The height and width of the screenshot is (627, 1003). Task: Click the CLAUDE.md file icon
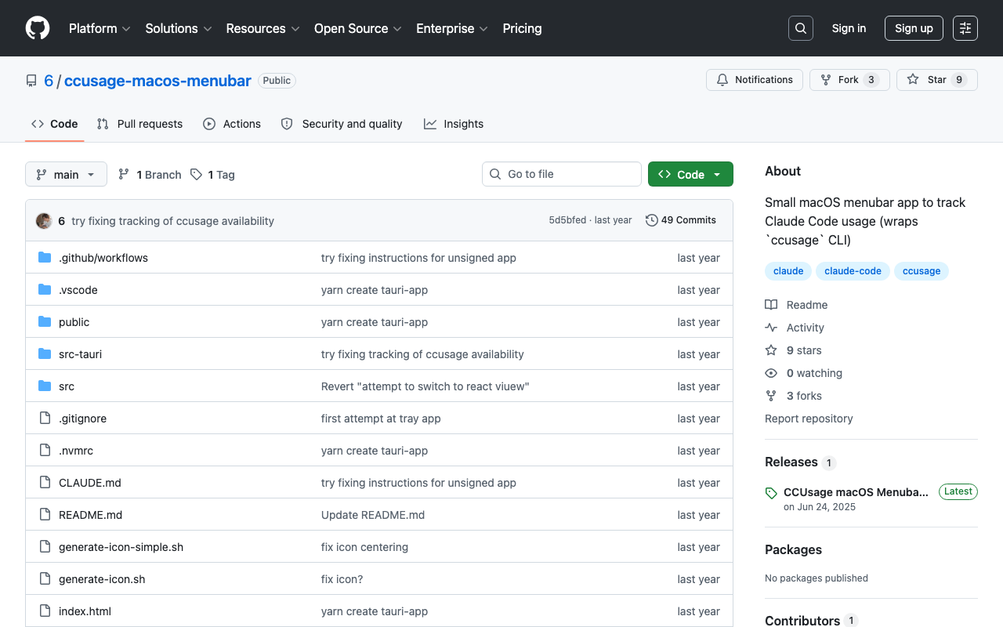(x=45, y=483)
